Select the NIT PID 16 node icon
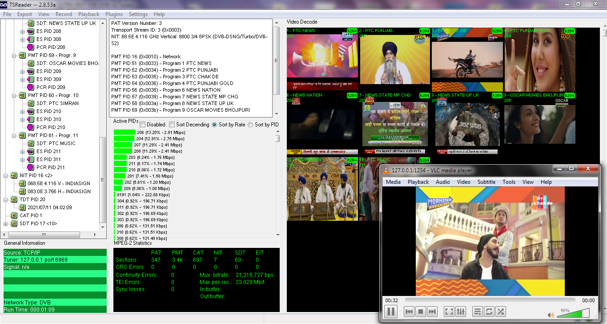607x324 pixels. pos(13,175)
